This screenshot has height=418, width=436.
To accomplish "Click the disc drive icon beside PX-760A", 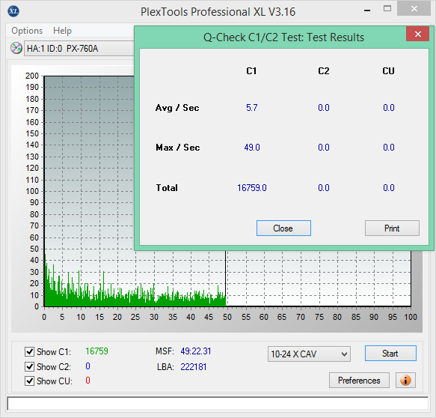I will [16, 48].
